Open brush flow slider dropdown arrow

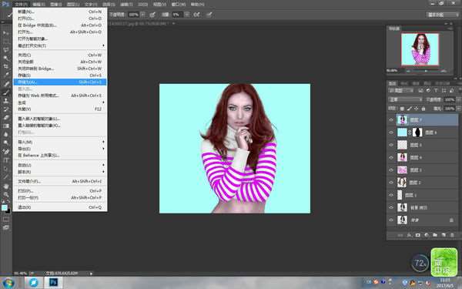click(x=187, y=15)
